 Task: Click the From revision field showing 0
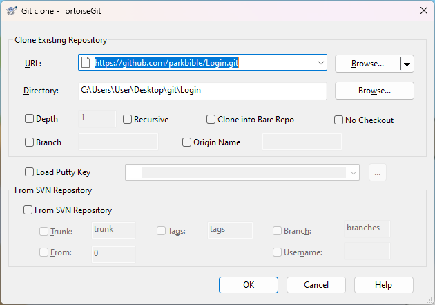coord(113,254)
